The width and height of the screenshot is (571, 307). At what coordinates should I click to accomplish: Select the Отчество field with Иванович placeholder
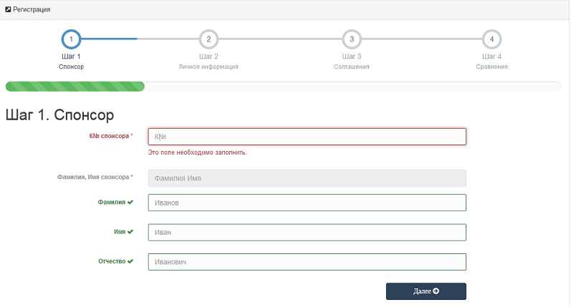point(307,262)
